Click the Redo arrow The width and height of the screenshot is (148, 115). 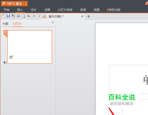point(34,16)
